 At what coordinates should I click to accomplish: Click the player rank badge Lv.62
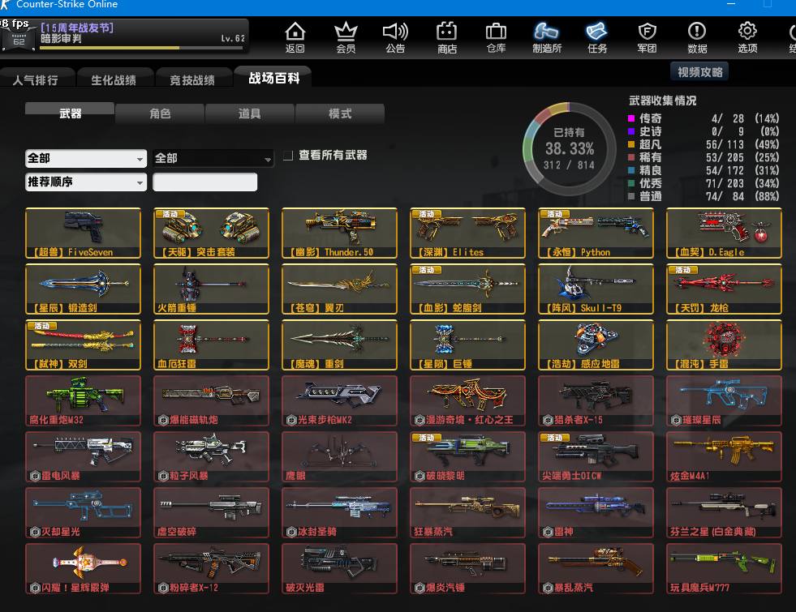(19, 39)
